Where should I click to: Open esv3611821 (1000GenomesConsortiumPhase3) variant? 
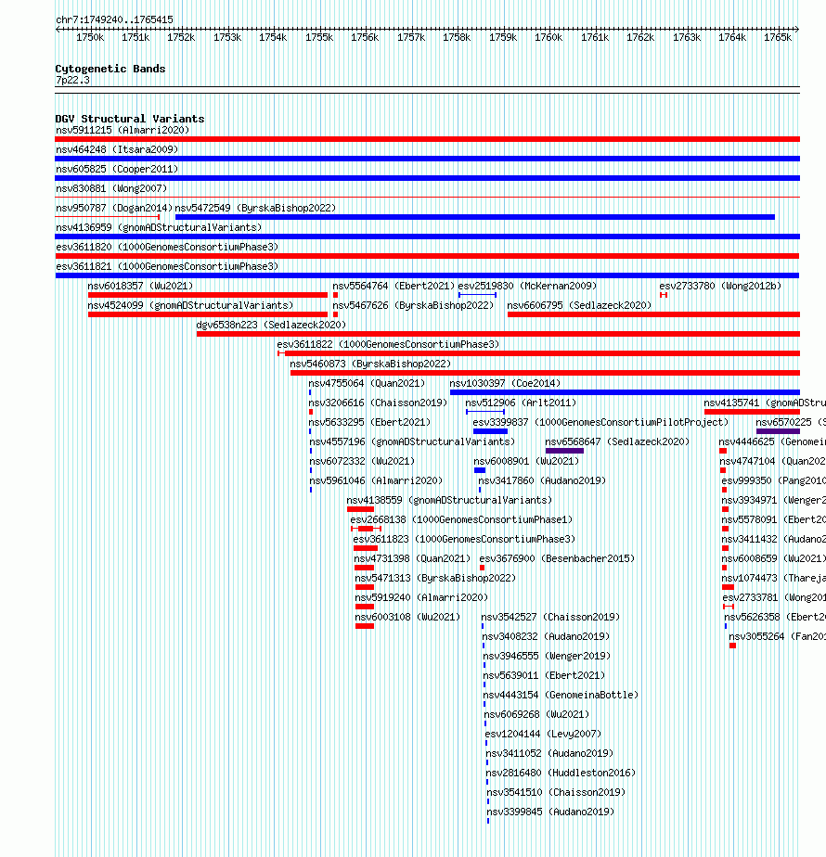click(167, 267)
